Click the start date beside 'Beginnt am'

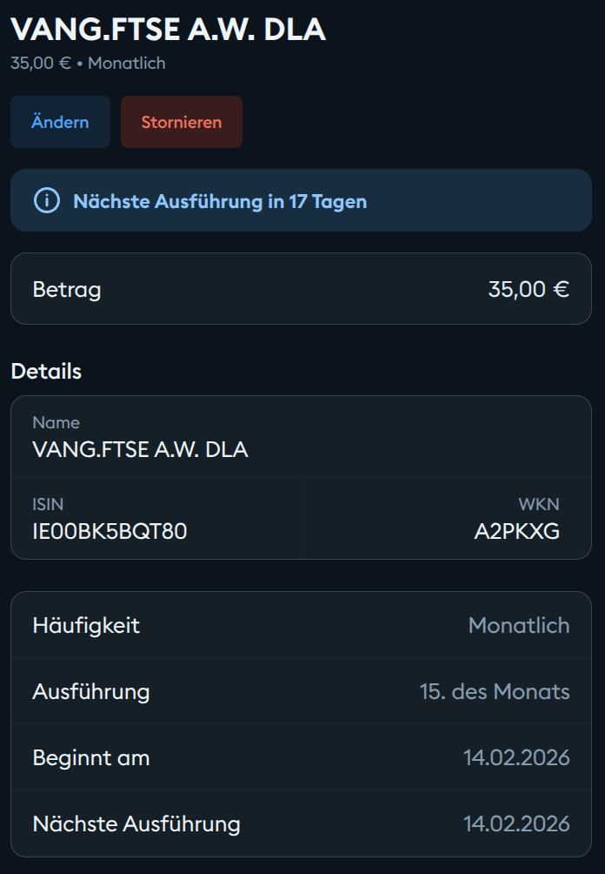(x=516, y=758)
